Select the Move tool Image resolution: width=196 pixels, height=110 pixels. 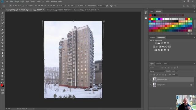[2, 13]
